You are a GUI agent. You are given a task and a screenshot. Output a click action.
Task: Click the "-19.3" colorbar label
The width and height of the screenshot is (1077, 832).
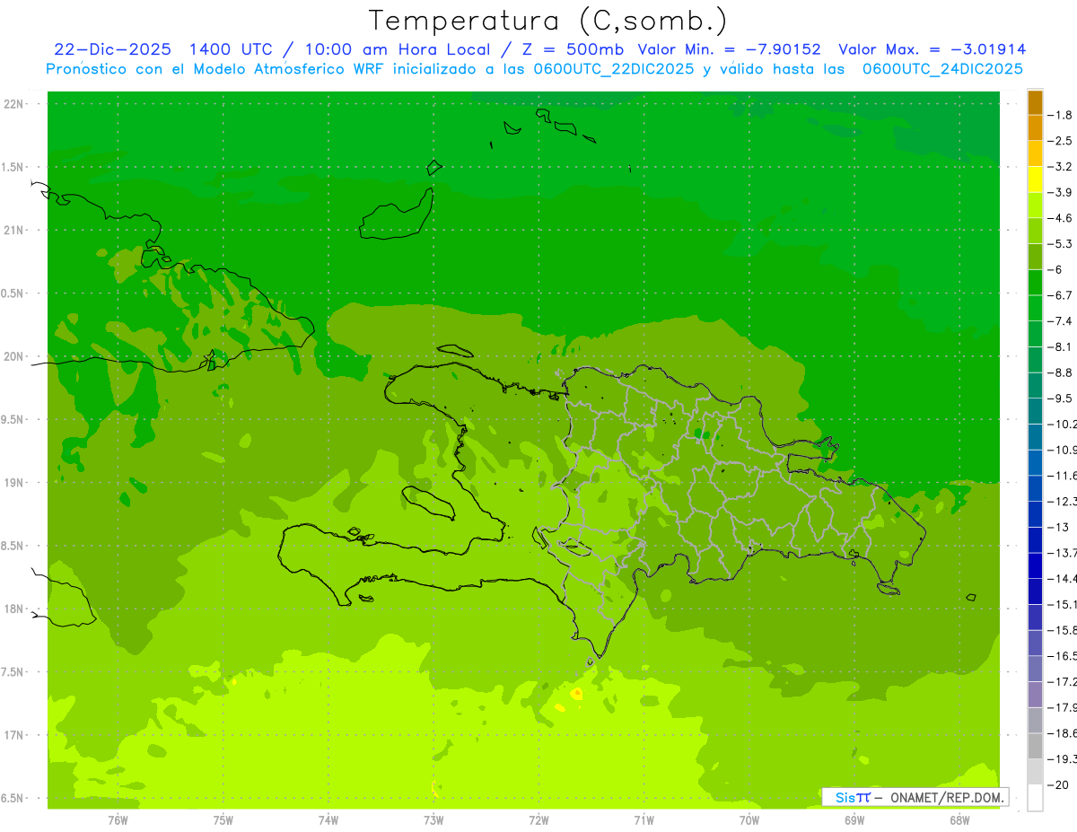(x=1063, y=759)
